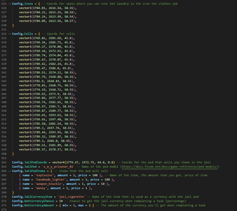Click the Config.GetCurrencyAmount variable
237x211 pixels.
pyautogui.click(x=33, y=206)
